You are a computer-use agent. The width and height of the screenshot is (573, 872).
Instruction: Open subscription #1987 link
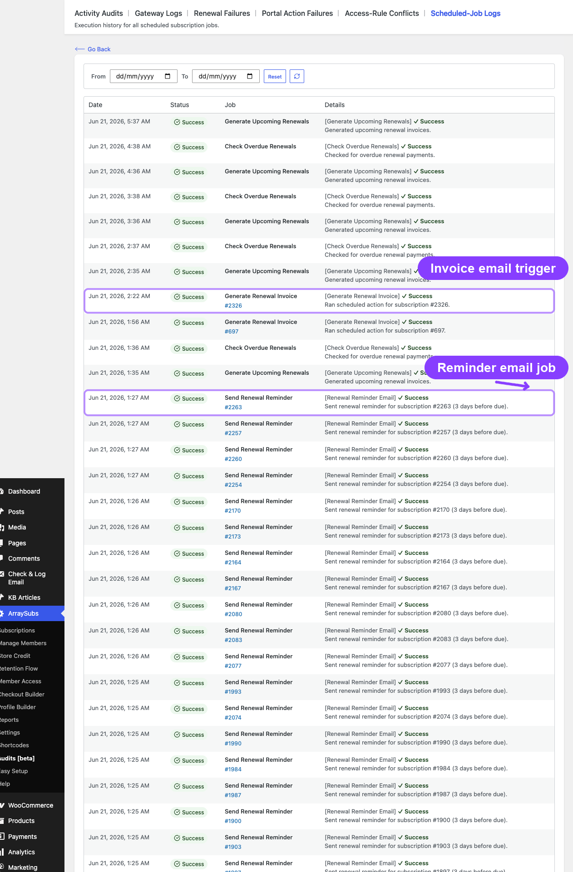point(233,795)
